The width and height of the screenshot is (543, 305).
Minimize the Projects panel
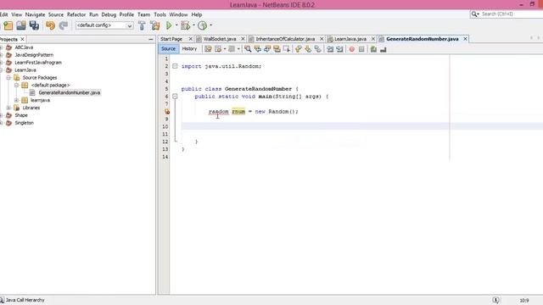coord(151,40)
